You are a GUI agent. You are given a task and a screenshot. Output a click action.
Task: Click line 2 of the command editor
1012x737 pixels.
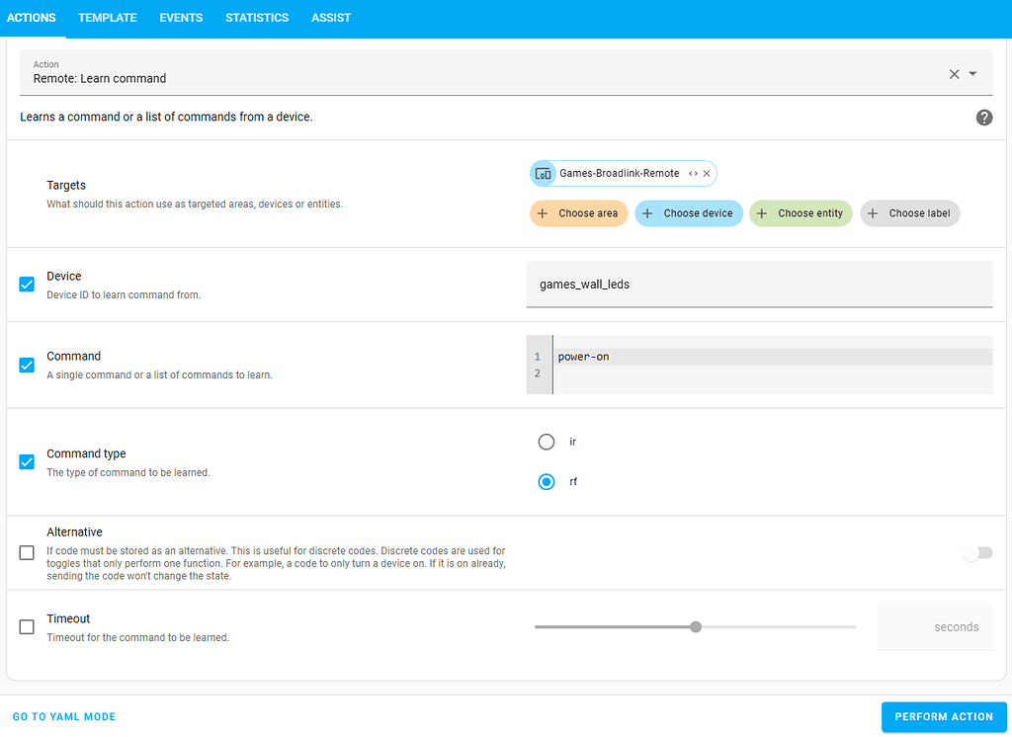[772, 373]
